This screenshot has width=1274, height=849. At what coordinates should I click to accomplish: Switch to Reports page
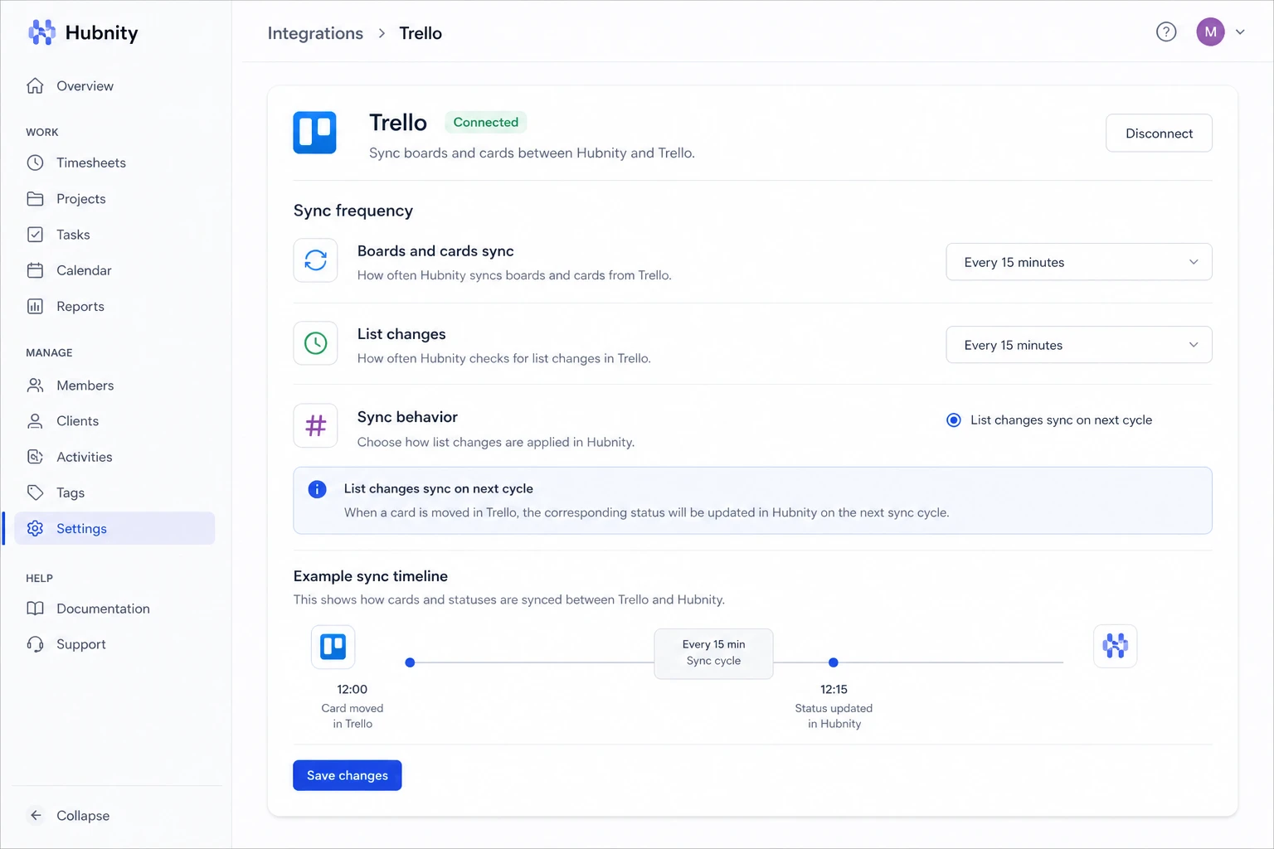pos(114,306)
